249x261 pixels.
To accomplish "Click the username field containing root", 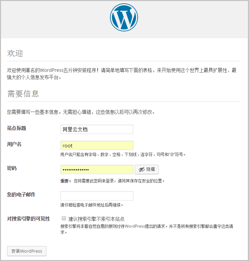I will click(x=97, y=145).
